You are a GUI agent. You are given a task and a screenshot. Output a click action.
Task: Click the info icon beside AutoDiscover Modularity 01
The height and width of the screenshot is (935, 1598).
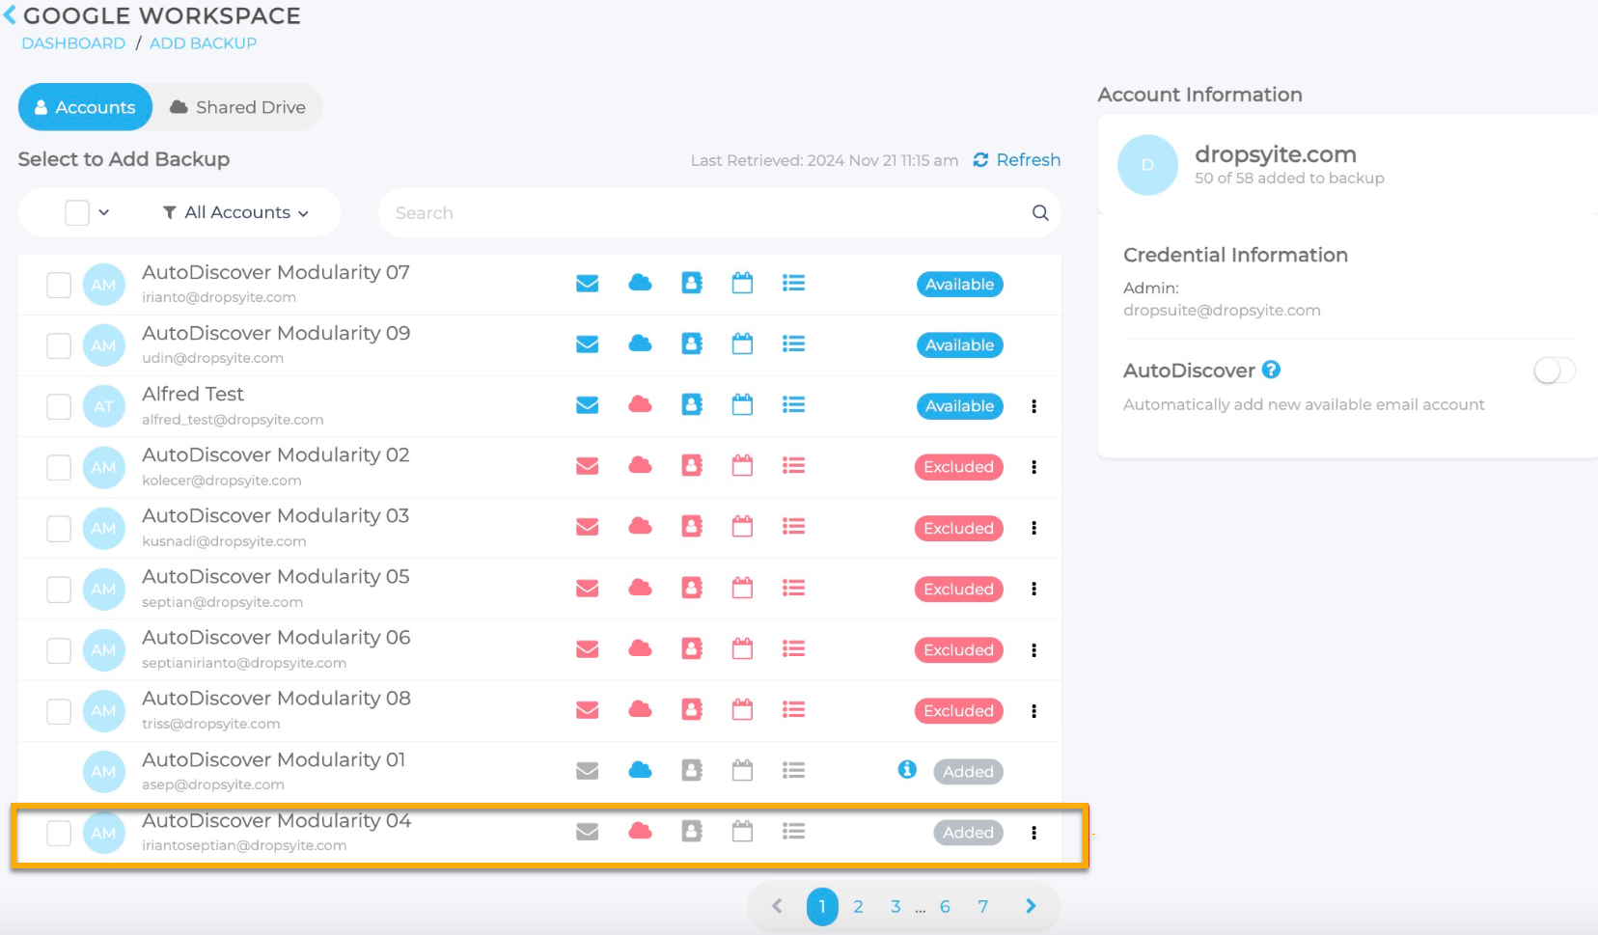pyautogui.click(x=907, y=769)
